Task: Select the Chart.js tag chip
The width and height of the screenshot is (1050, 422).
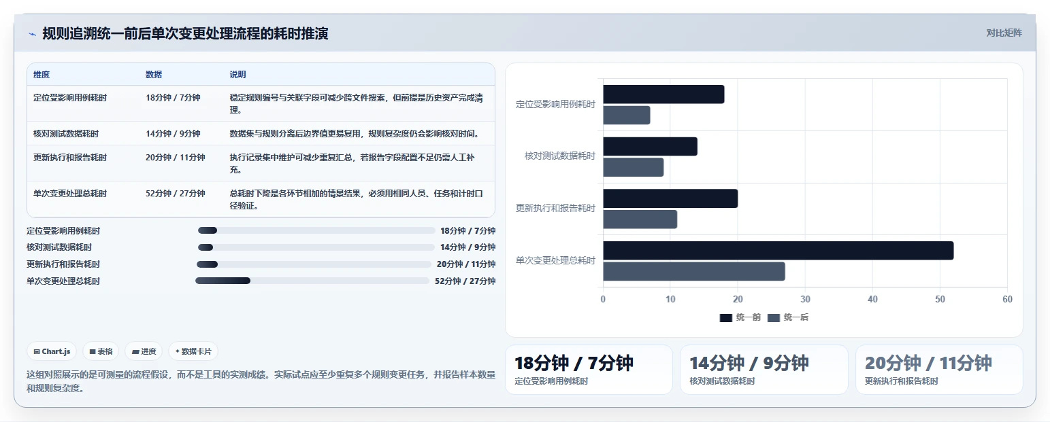Action: [52, 351]
